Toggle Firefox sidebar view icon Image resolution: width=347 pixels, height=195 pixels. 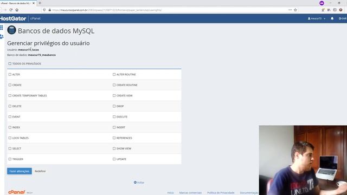[335, 10]
